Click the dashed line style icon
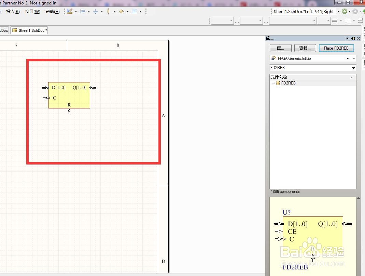The height and width of the screenshot is (276, 365). (x=348, y=21)
